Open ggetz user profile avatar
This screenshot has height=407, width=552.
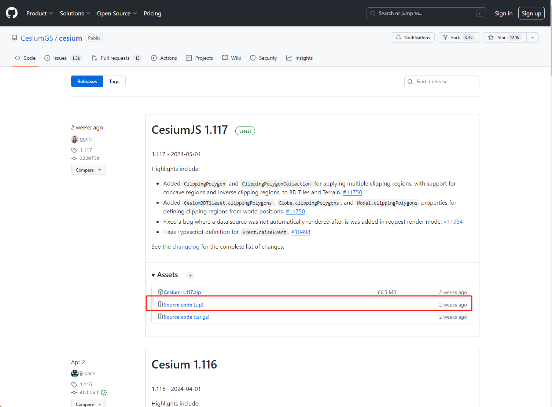[x=75, y=139]
